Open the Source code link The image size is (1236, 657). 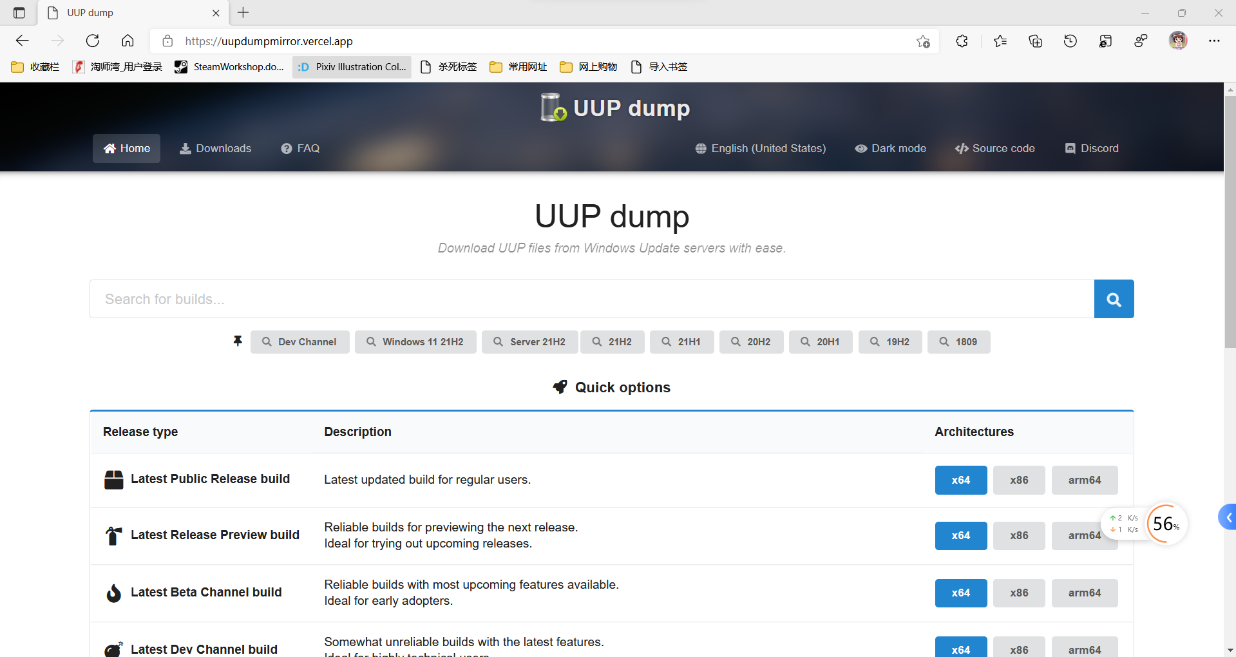(995, 148)
